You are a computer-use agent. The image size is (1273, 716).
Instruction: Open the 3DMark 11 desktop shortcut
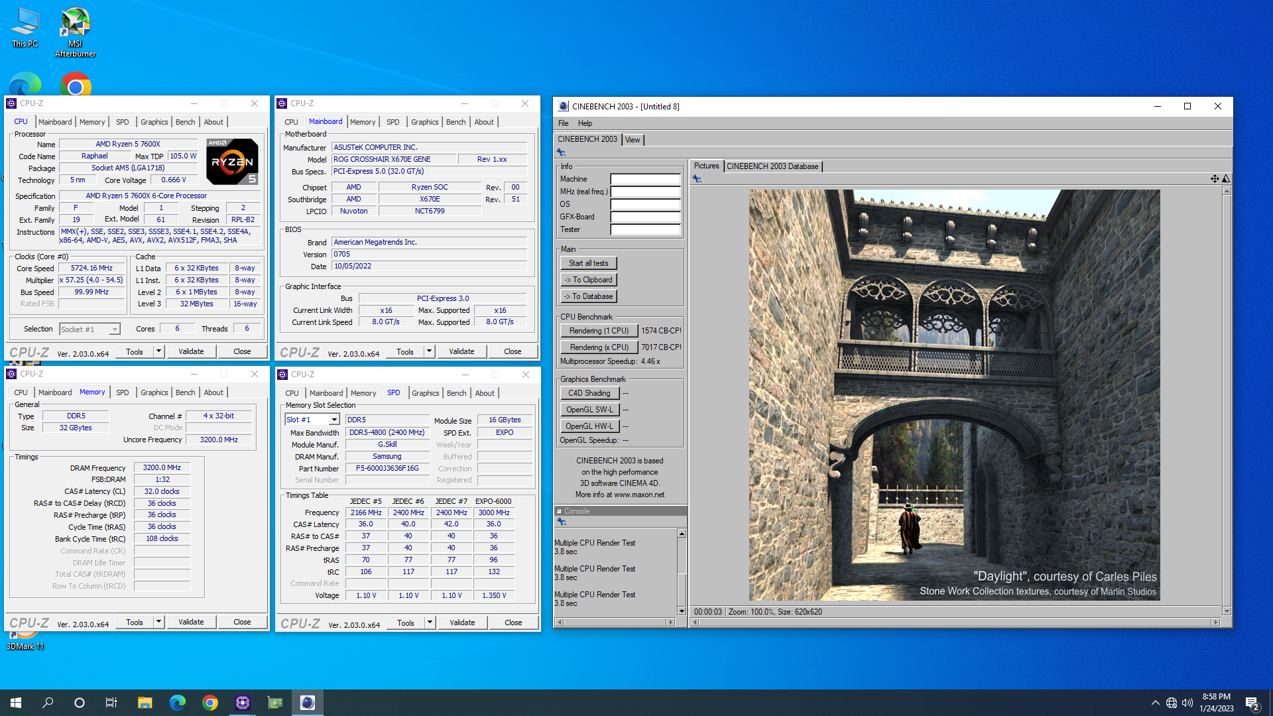[x=25, y=640]
